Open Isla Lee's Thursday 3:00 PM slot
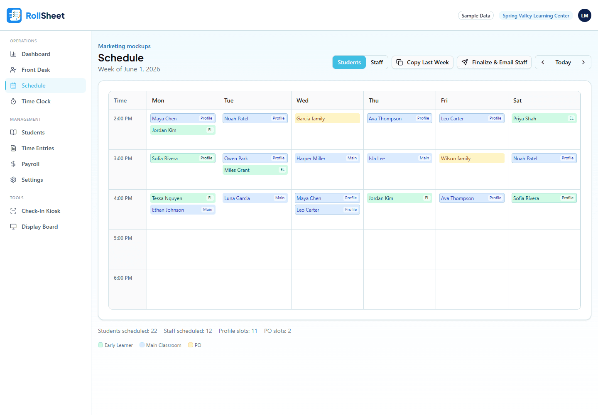This screenshot has width=598, height=415. (x=399, y=158)
